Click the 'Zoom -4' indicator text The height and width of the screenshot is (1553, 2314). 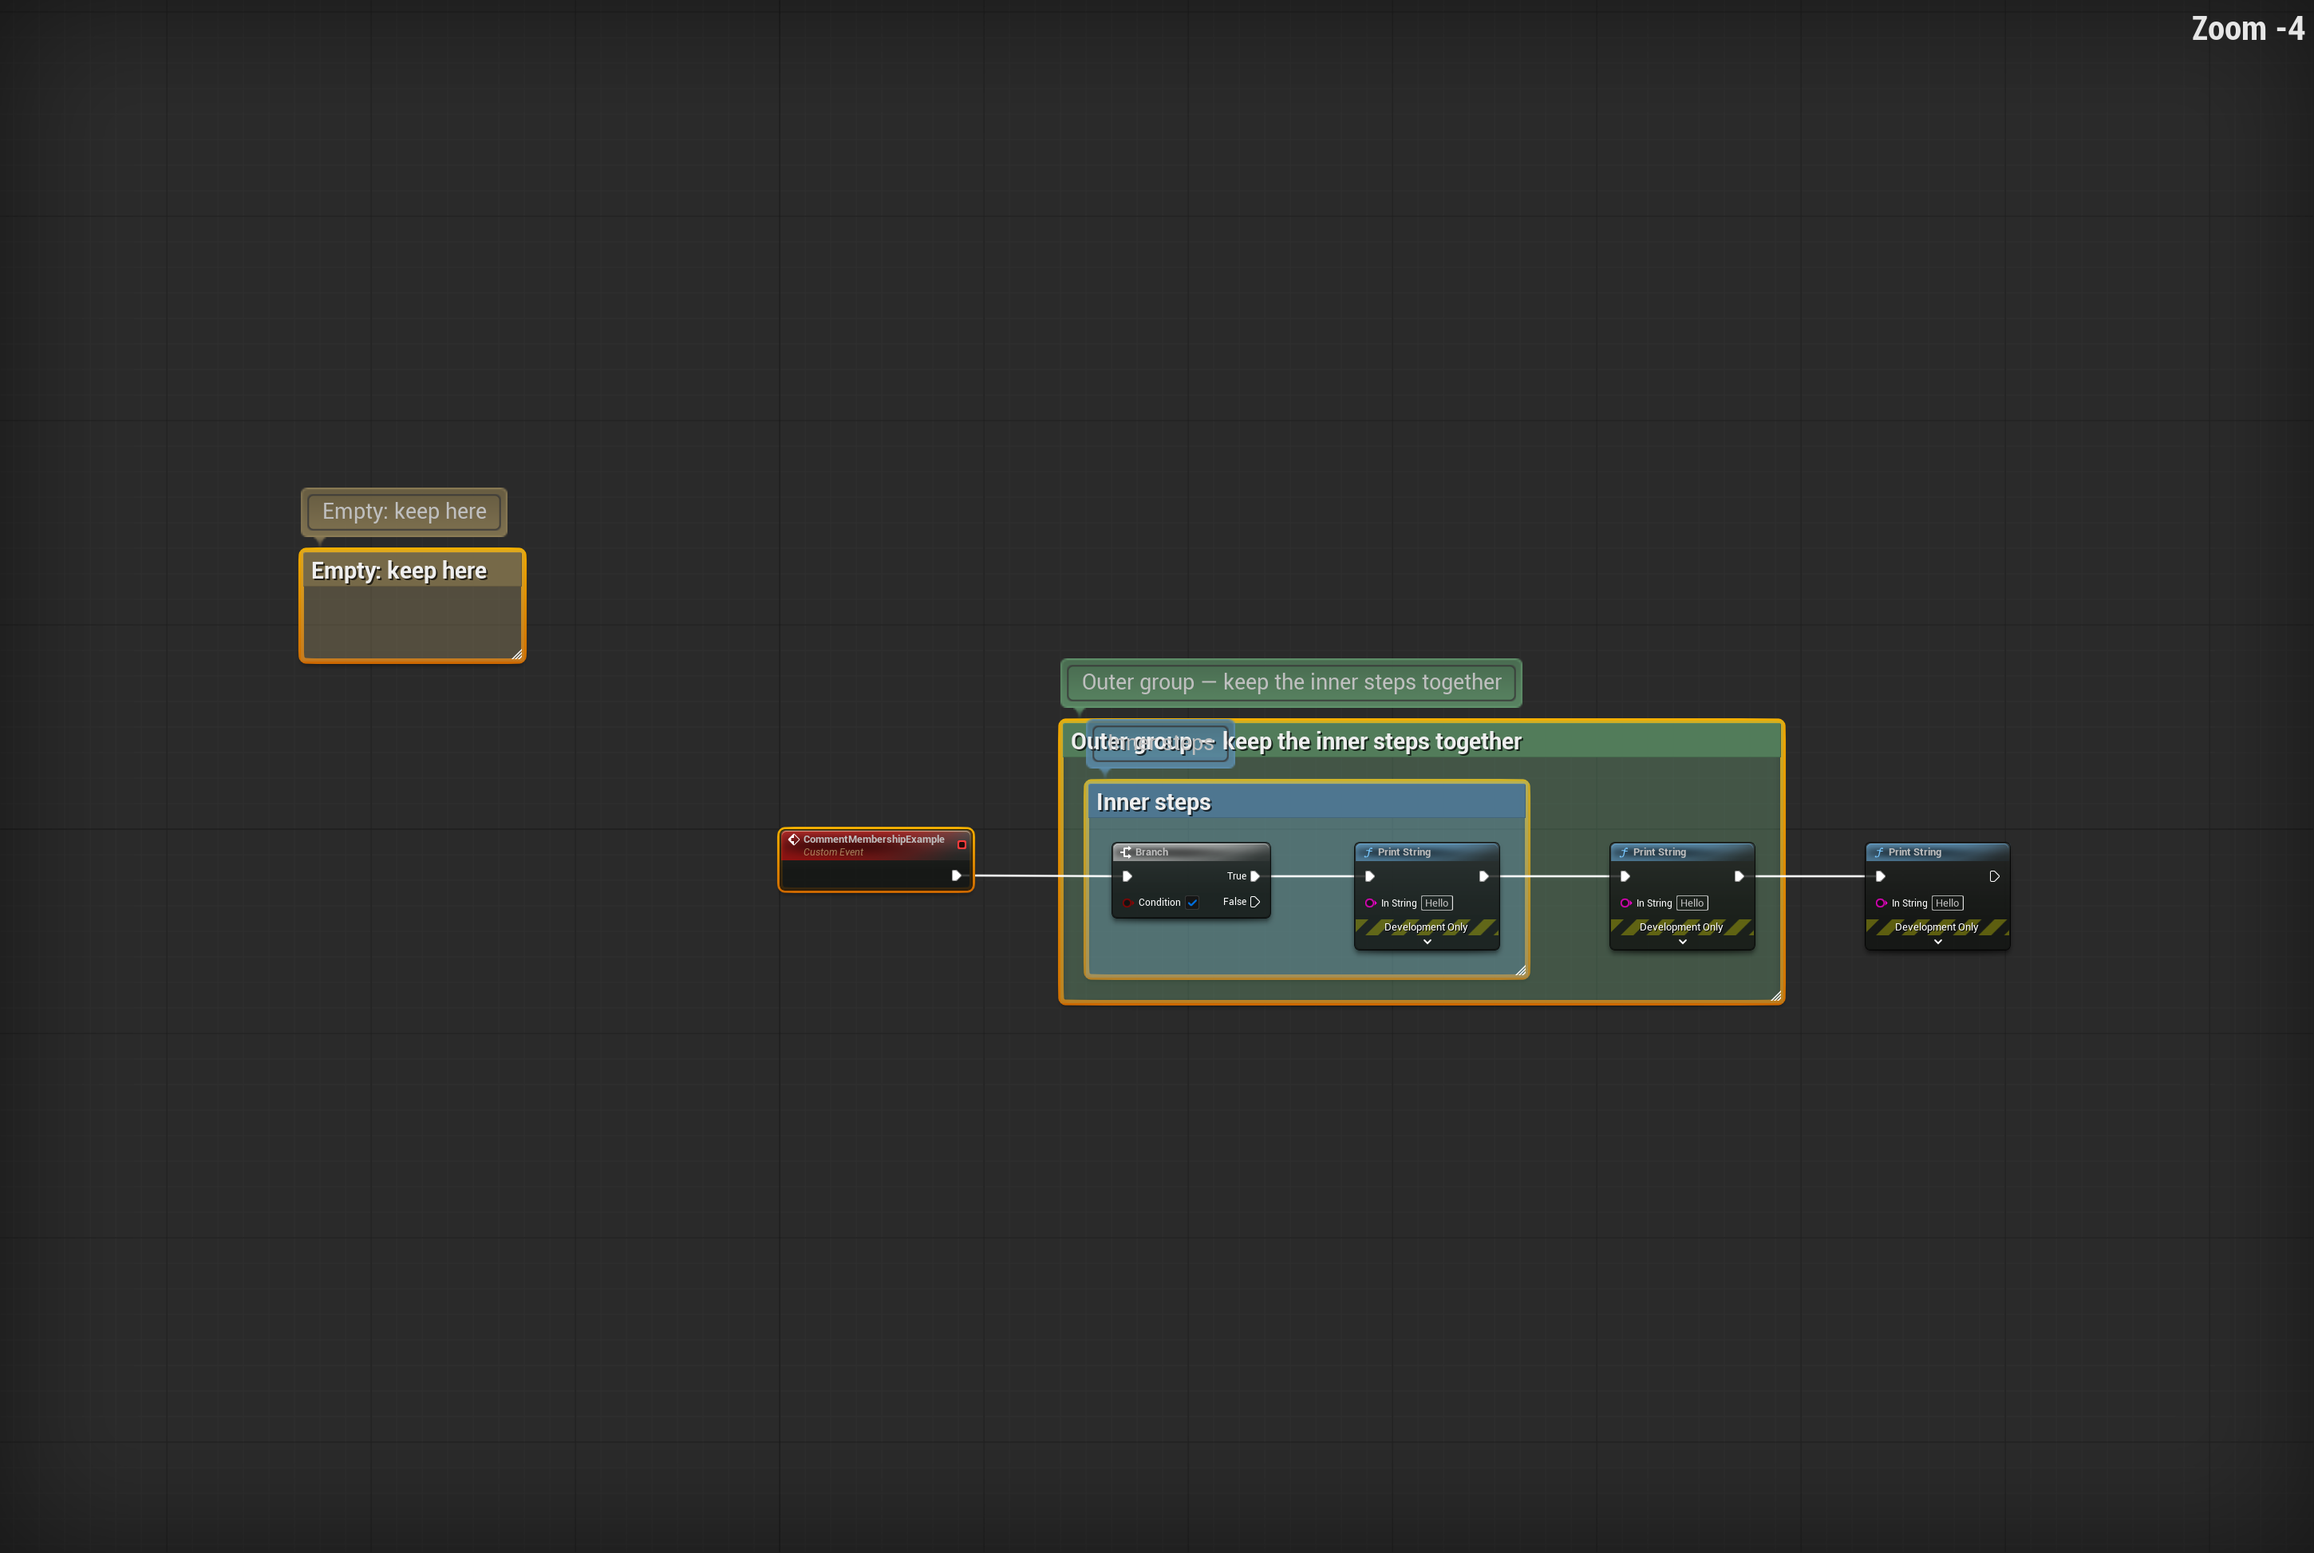click(2248, 29)
